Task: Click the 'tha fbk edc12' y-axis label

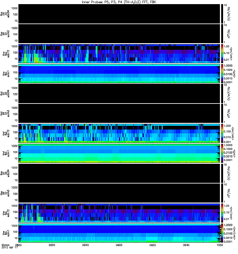Action: 6,54
